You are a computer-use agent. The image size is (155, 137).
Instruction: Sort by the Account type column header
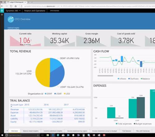click(17, 105)
